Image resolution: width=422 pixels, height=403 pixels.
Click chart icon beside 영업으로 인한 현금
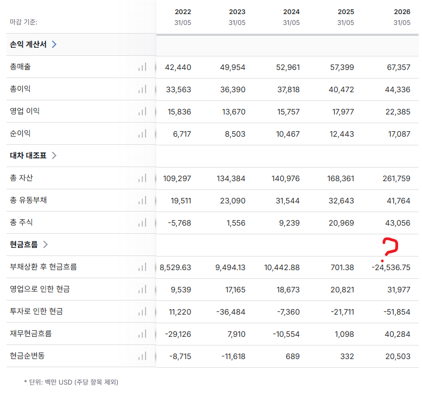pyautogui.click(x=142, y=289)
